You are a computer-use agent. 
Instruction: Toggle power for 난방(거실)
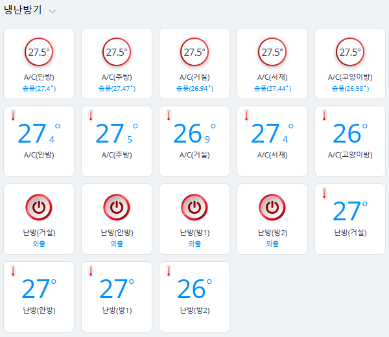(39, 207)
